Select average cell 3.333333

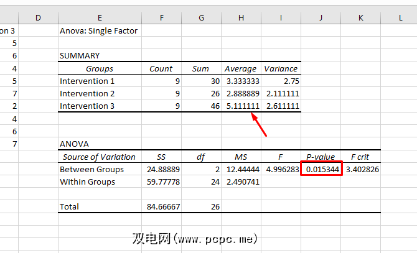(x=241, y=81)
